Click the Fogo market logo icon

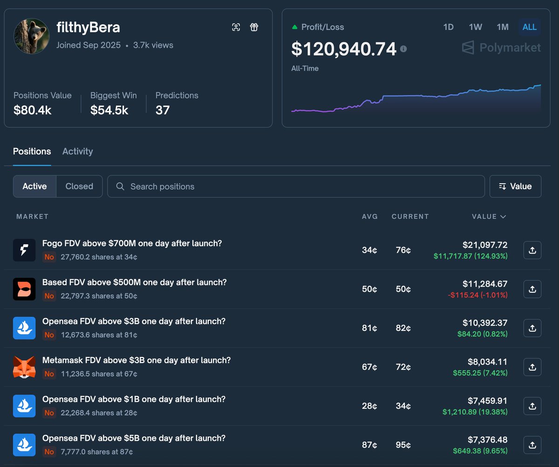tap(24, 250)
